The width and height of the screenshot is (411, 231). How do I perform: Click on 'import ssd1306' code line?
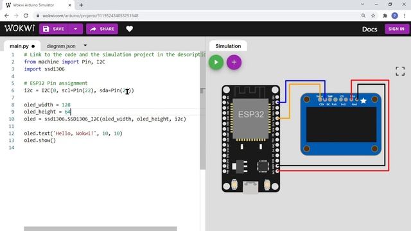[x=44, y=69]
